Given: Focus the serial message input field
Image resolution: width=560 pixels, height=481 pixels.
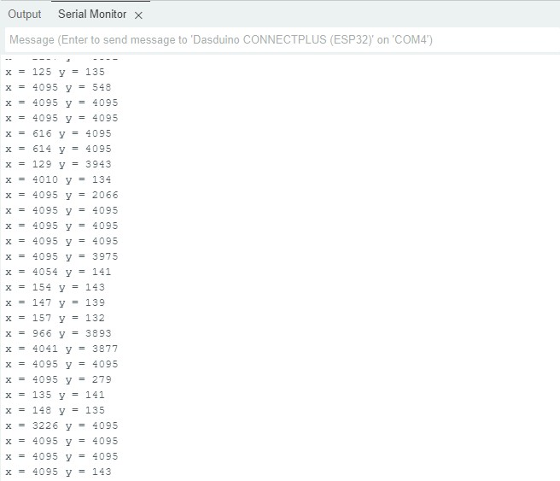Looking at the screenshot, I should coord(279,40).
